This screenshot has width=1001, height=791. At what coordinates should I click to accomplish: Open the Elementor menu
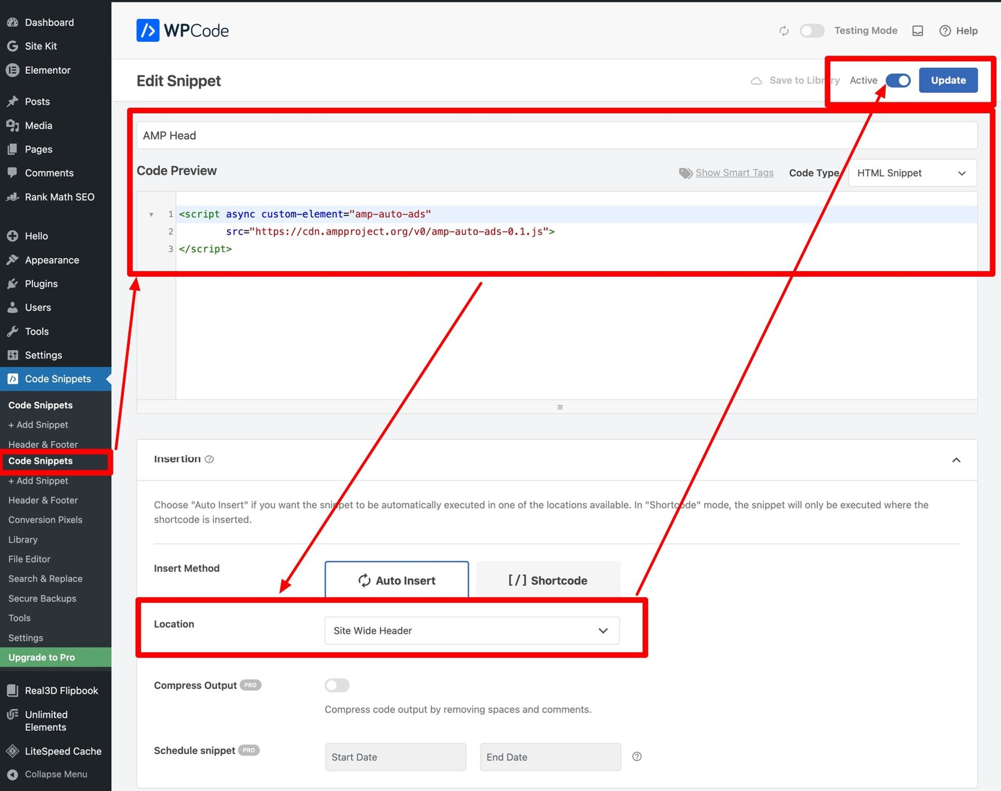click(x=47, y=70)
